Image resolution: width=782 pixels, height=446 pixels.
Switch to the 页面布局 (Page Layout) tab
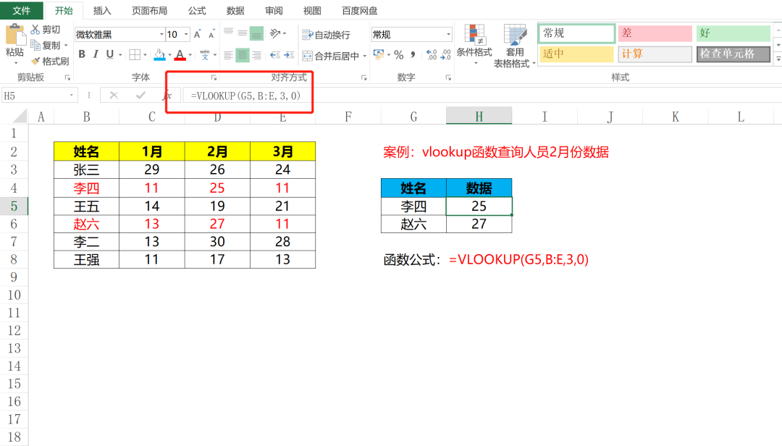[149, 10]
